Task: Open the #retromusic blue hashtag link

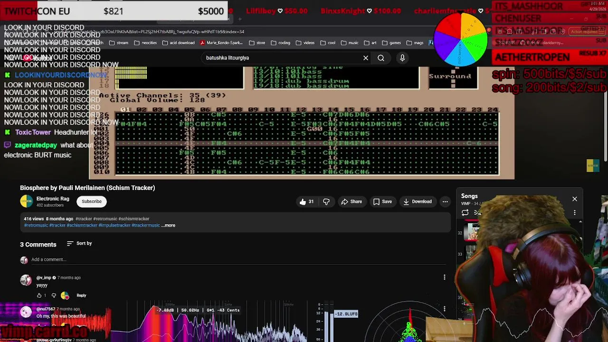Action: (37, 225)
